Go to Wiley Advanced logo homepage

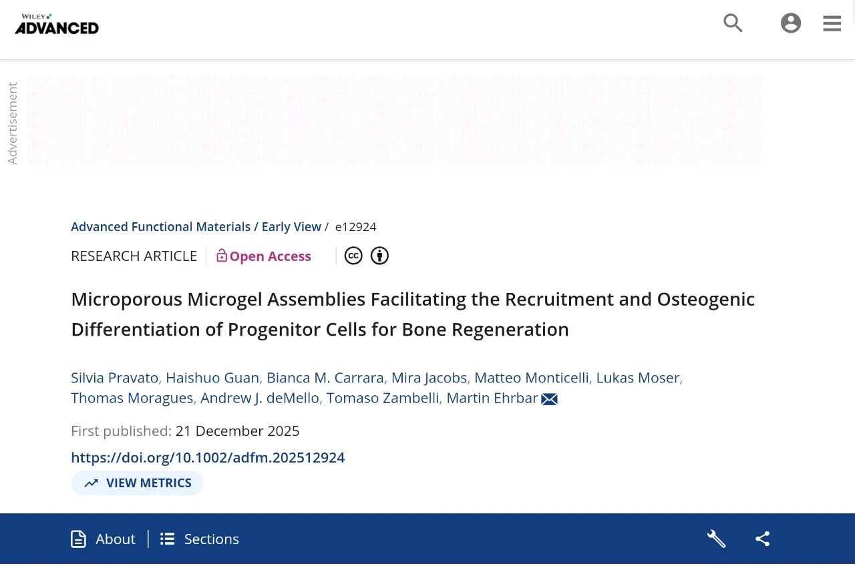57,25
